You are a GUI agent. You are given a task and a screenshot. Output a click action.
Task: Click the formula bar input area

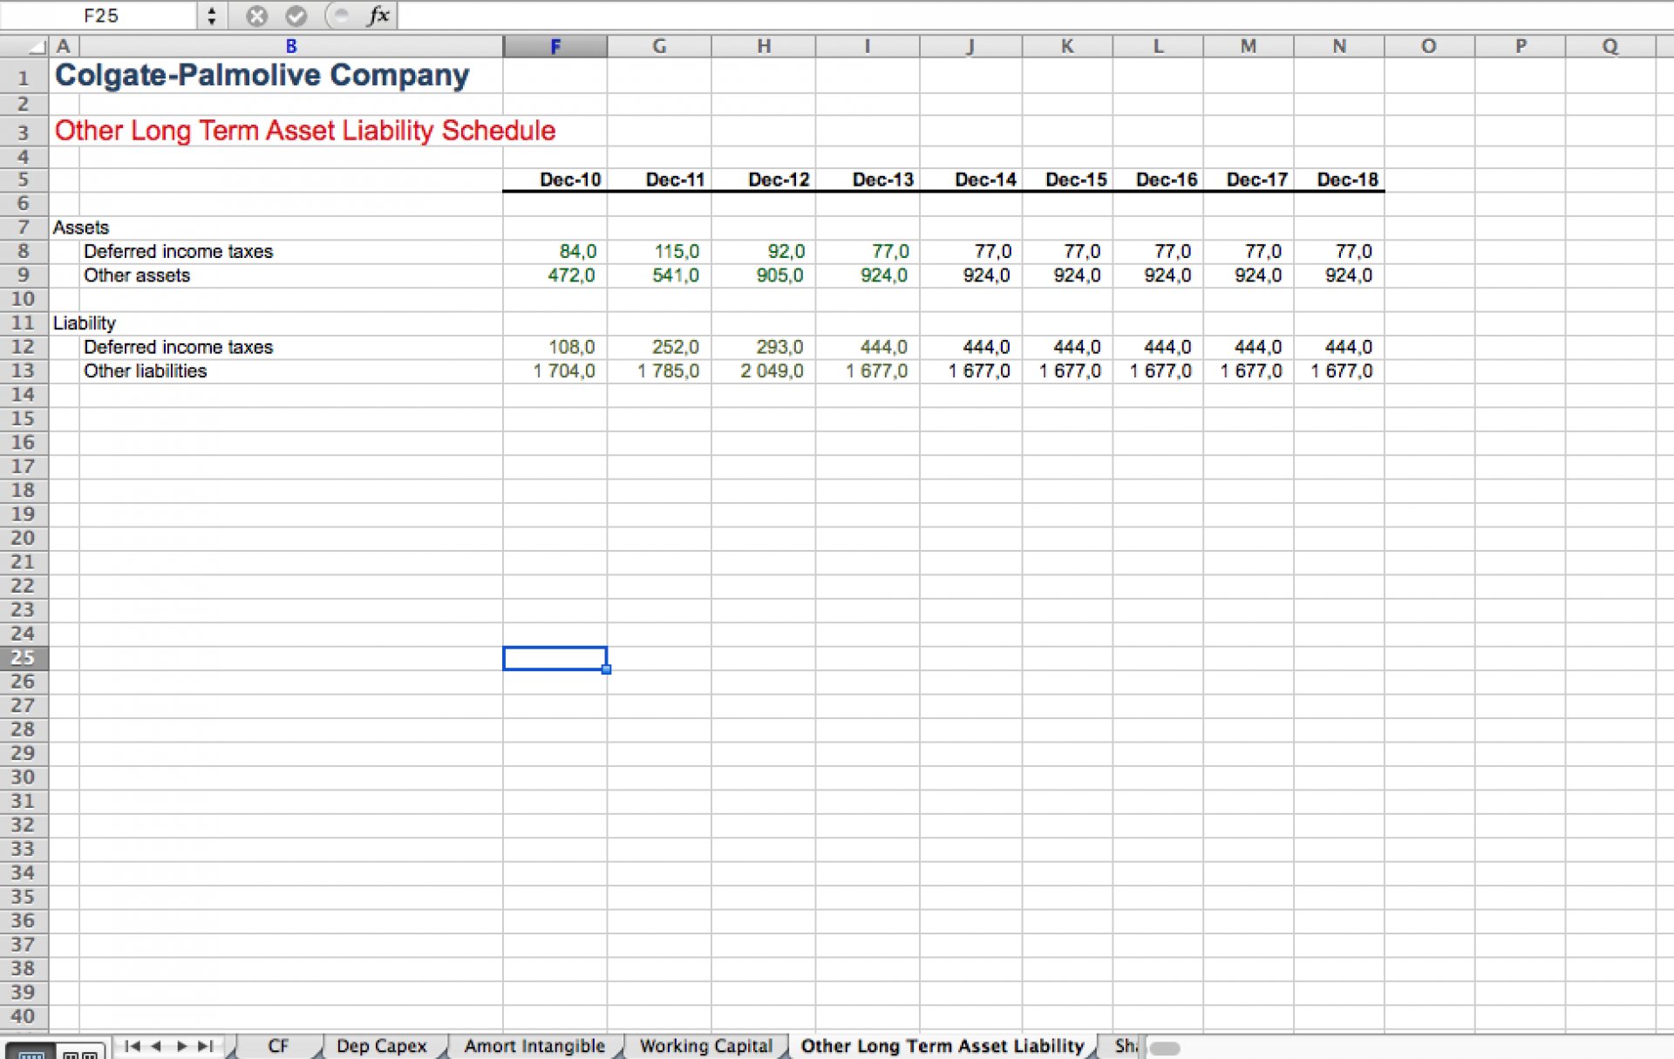pos(1035,16)
